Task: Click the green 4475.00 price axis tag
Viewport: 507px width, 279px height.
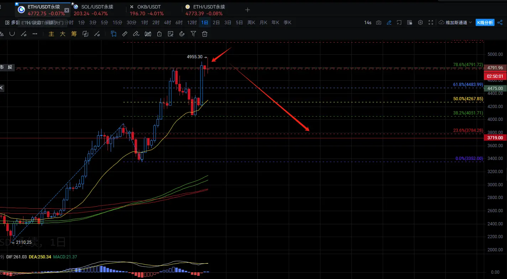Action: point(495,88)
